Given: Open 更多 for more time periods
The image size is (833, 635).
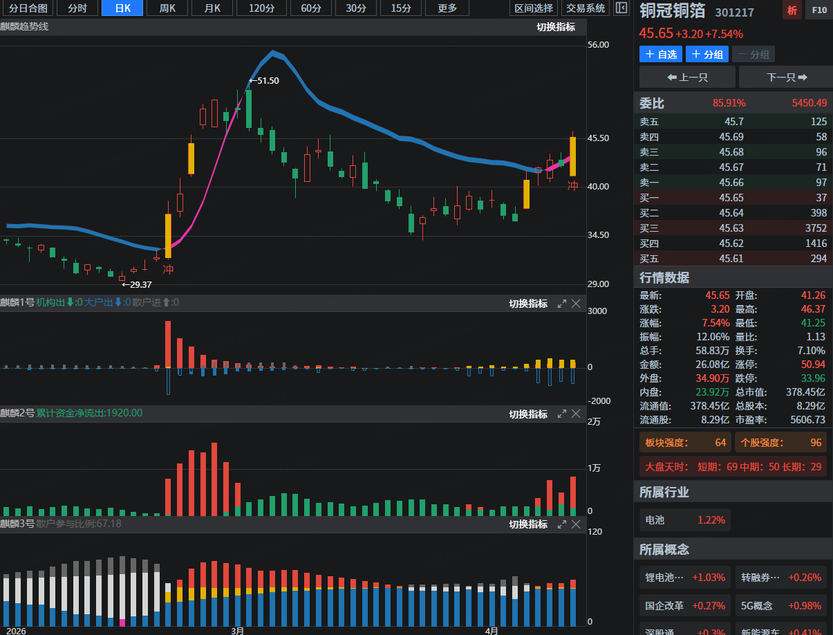Looking at the screenshot, I should pos(447,8).
